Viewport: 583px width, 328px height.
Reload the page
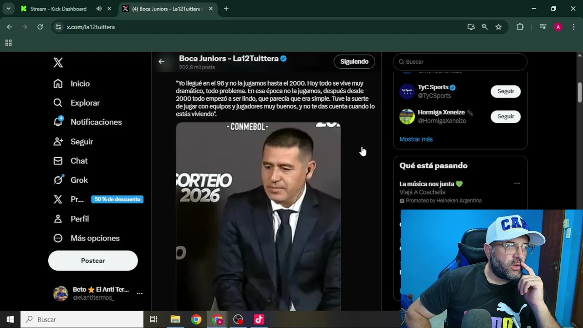click(x=40, y=27)
